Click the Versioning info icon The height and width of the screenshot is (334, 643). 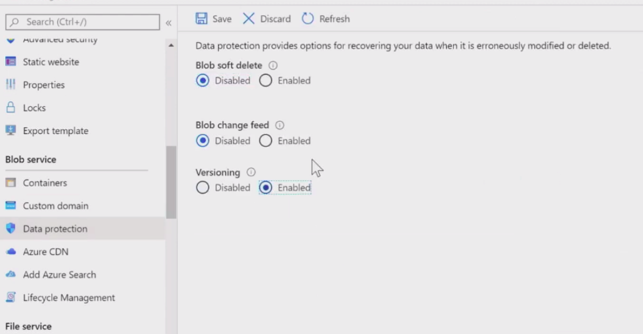click(251, 172)
